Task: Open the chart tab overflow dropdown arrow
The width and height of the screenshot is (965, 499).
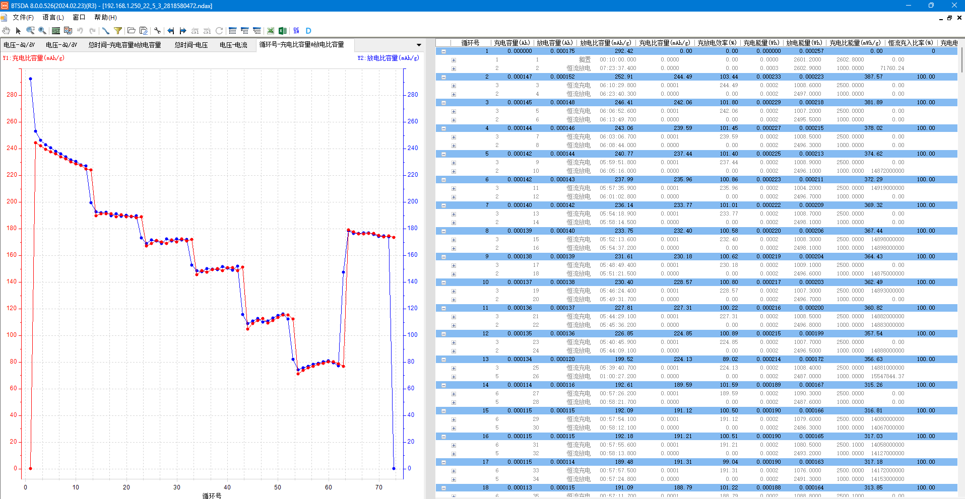Action: [419, 45]
